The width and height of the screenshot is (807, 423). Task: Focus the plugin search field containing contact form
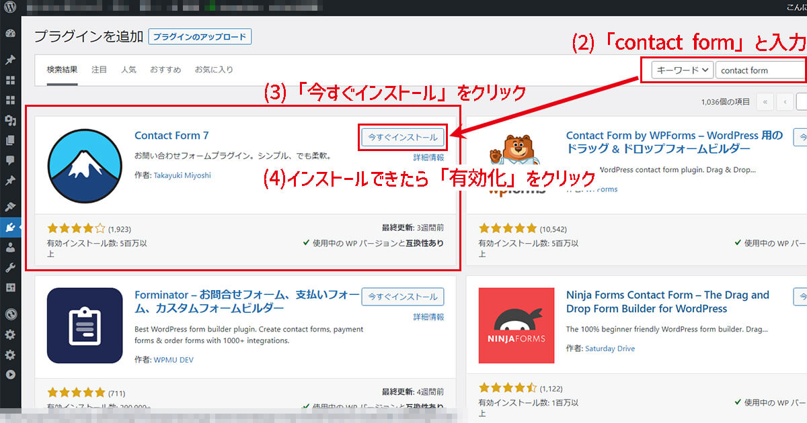[x=761, y=70]
